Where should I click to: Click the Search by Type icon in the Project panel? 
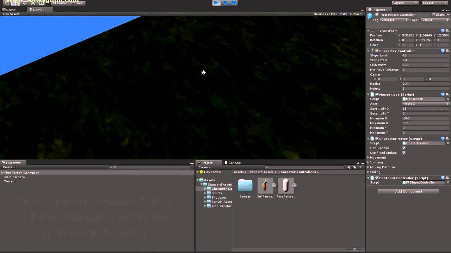[x=349, y=167]
